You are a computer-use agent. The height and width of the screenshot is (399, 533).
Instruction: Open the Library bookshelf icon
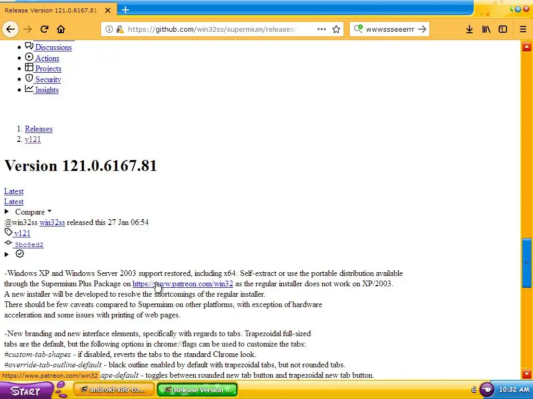pyautogui.click(x=486, y=29)
